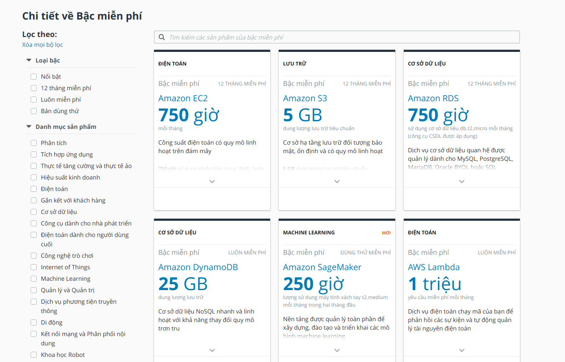Click Xóa mọi bộ lọc link
The width and height of the screenshot is (565, 362).
[x=43, y=45]
